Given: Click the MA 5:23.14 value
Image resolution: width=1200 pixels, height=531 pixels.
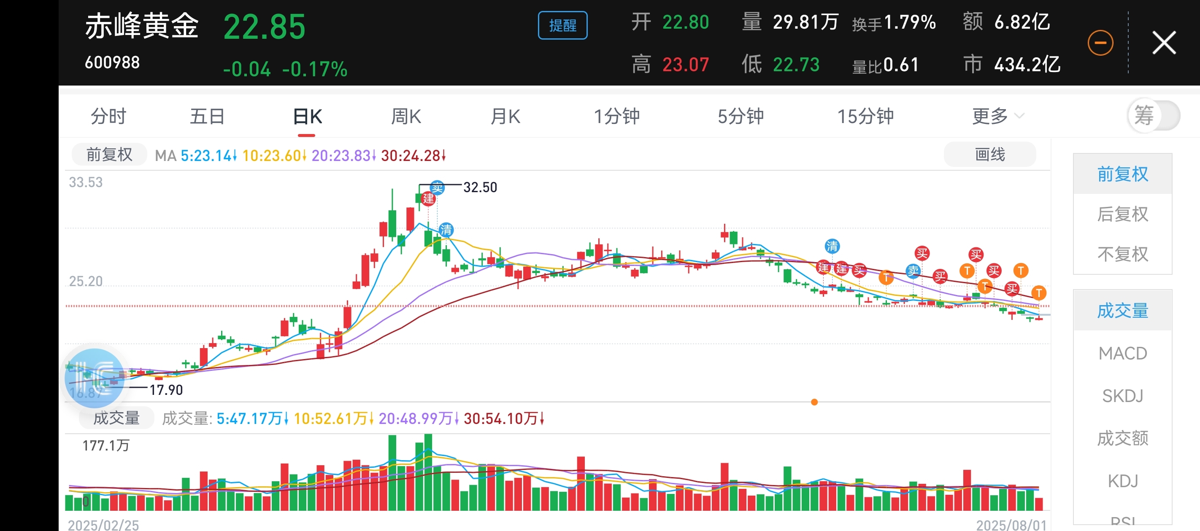Looking at the screenshot, I should tap(209, 156).
